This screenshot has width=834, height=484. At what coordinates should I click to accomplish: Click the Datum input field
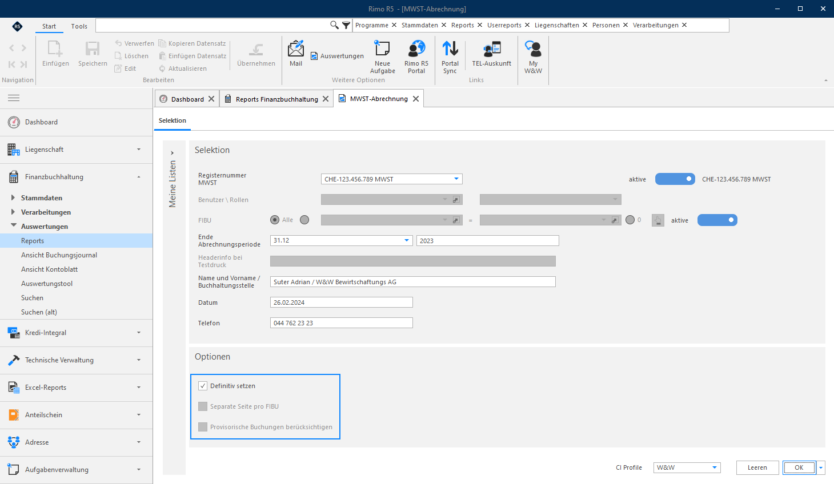coord(342,302)
